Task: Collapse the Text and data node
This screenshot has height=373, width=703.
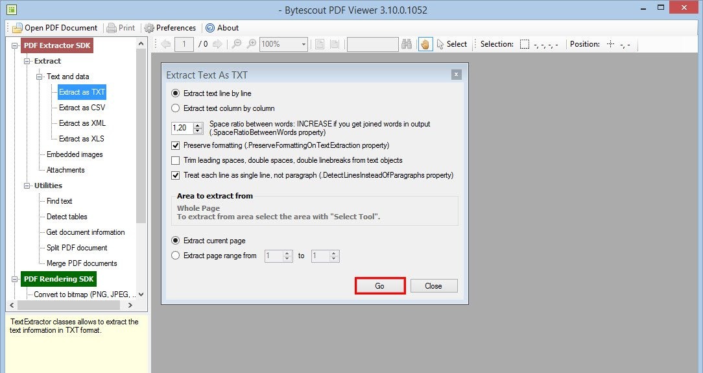Action: tap(40, 77)
